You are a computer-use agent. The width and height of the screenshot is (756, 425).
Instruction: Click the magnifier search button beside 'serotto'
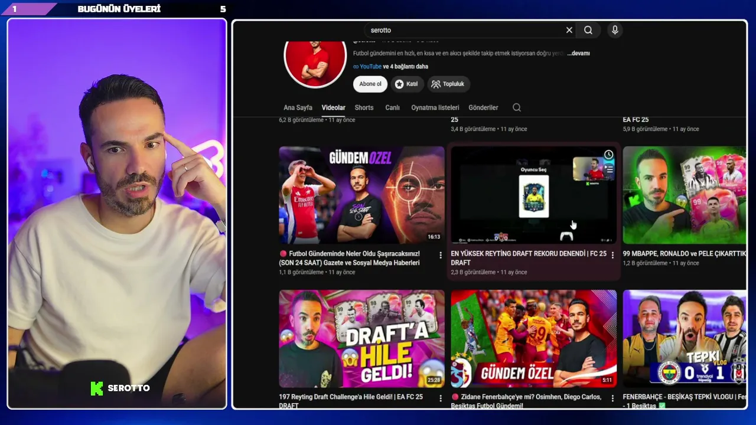(588, 30)
